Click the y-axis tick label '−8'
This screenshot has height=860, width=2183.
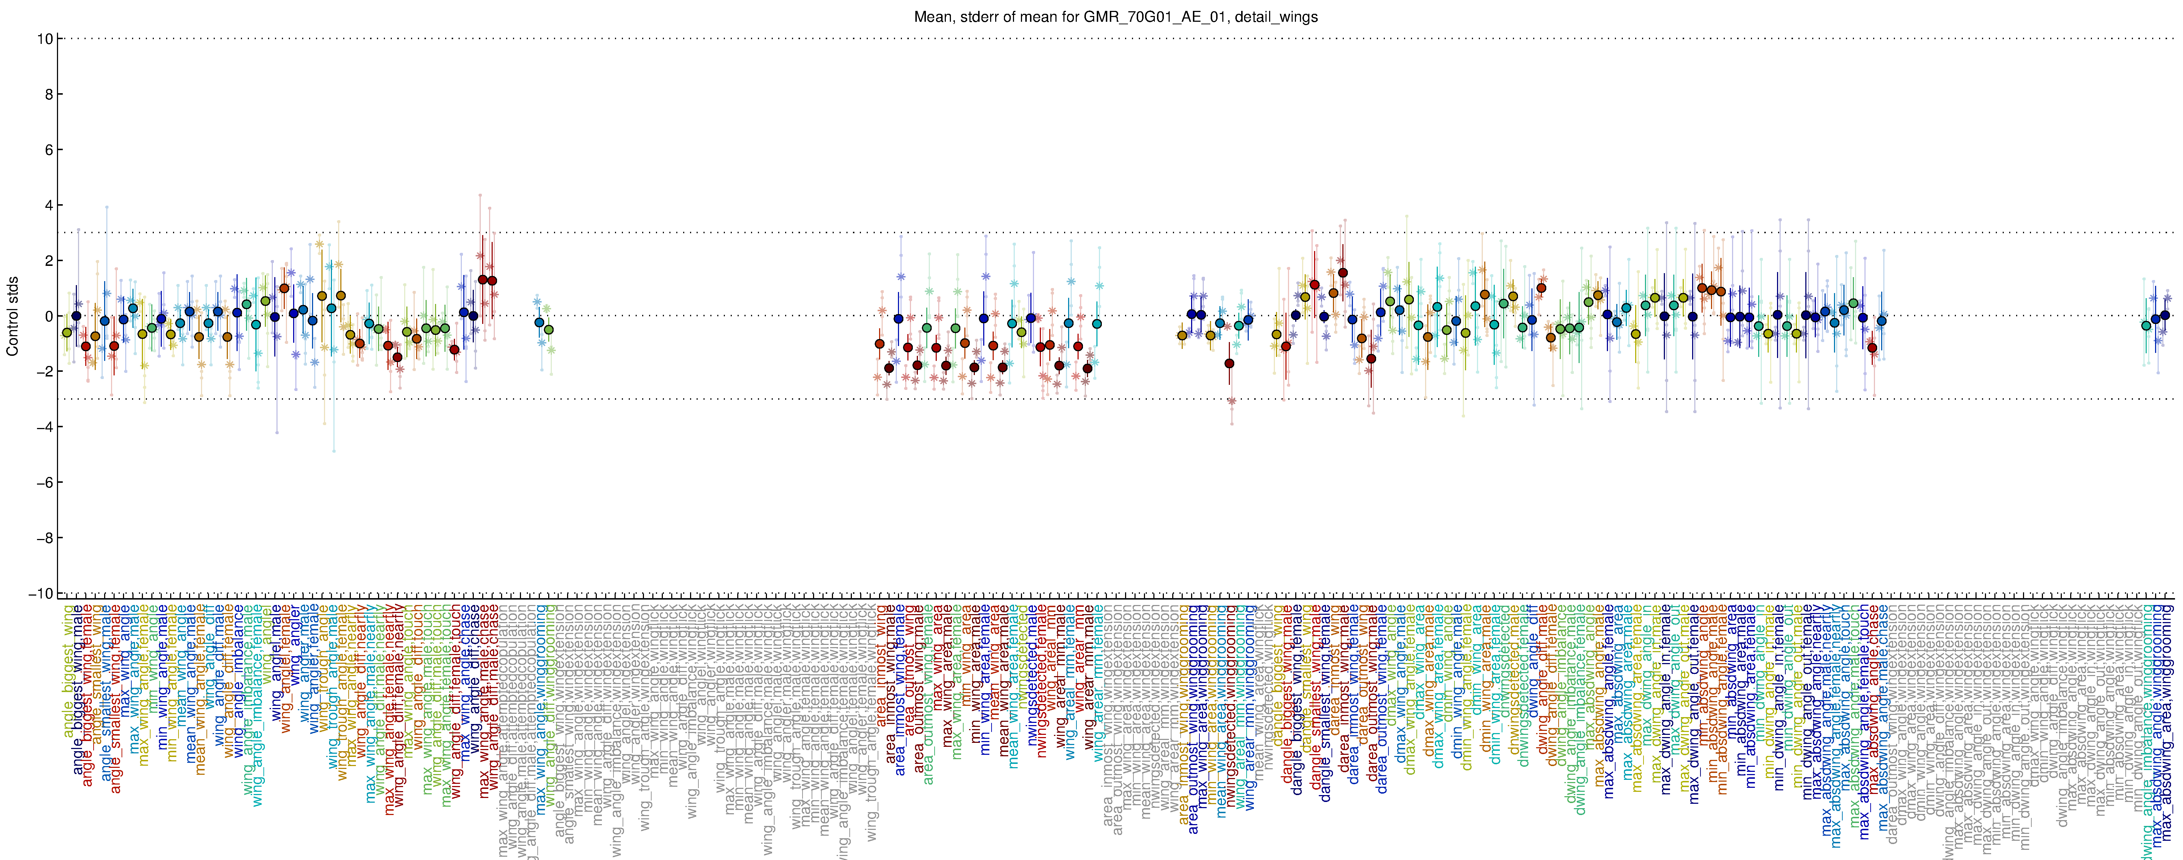45,538
